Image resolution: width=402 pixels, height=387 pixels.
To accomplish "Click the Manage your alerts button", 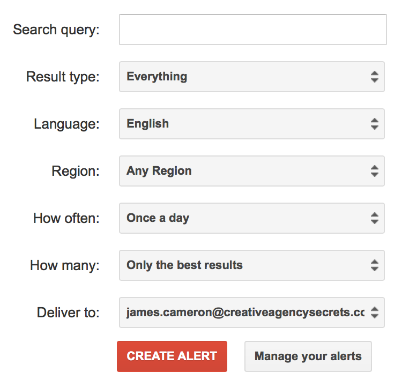I will pos(308,356).
